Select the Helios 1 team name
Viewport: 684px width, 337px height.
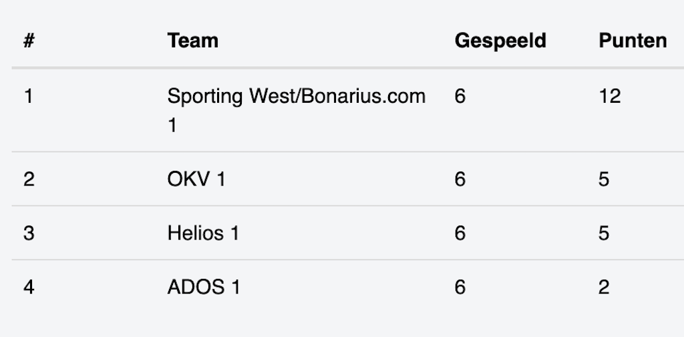pyautogui.click(x=203, y=234)
